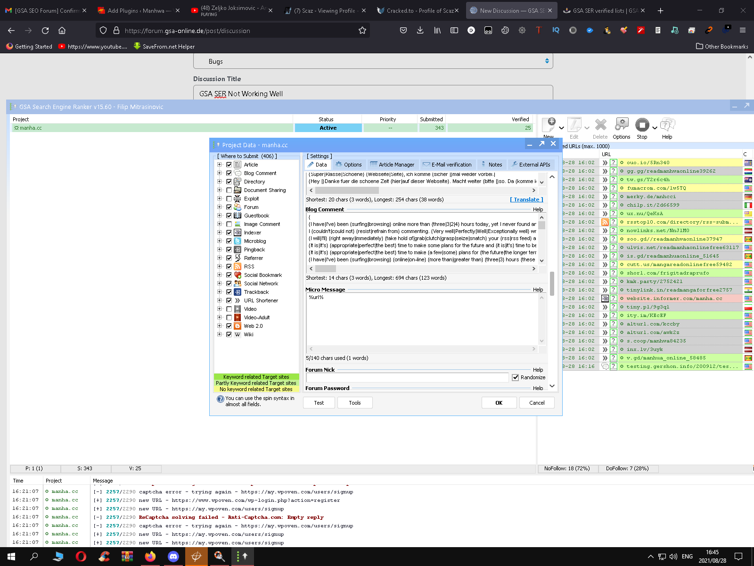Click the New project icon in GSA toolbar
Image resolution: width=754 pixels, height=566 pixels.
549,125
